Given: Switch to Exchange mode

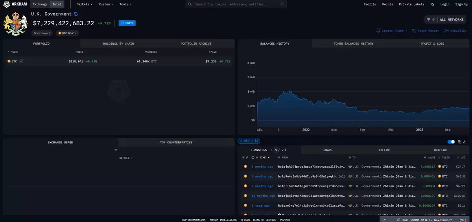Looking at the screenshot, I should click(x=40, y=4).
